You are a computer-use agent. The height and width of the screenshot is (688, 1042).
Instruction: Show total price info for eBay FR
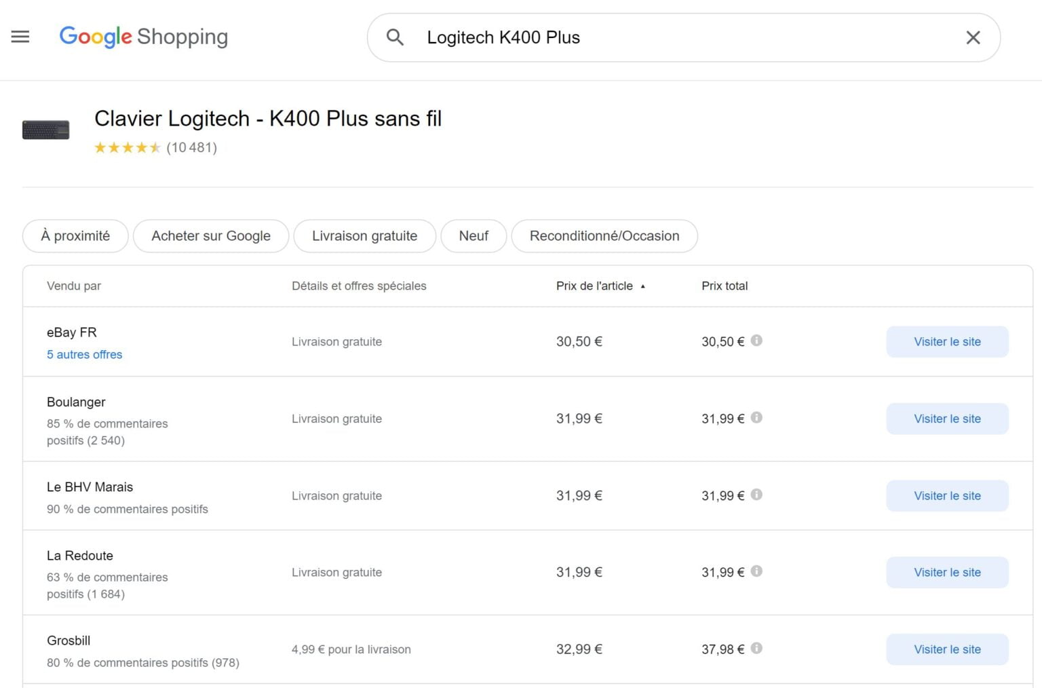pos(756,341)
